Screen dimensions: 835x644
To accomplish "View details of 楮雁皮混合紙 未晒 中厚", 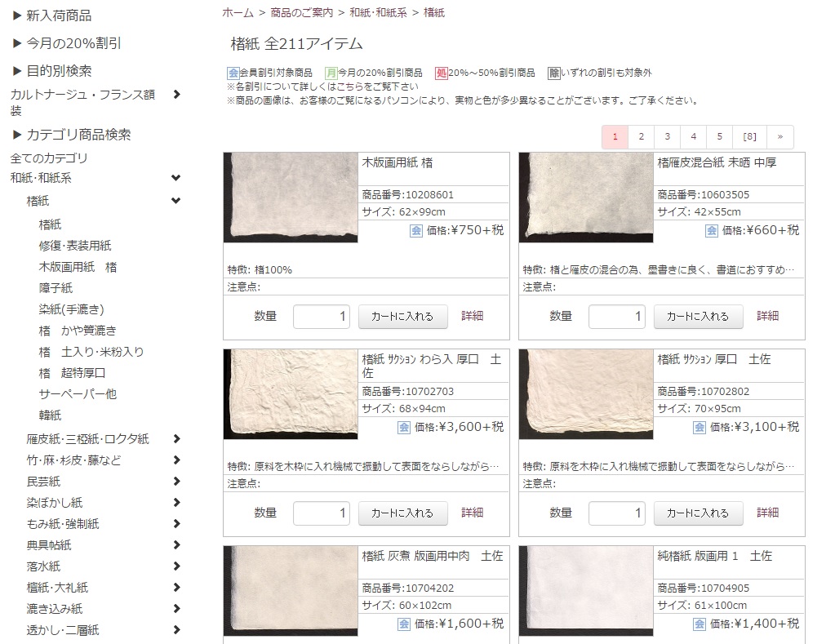I will 768,317.
